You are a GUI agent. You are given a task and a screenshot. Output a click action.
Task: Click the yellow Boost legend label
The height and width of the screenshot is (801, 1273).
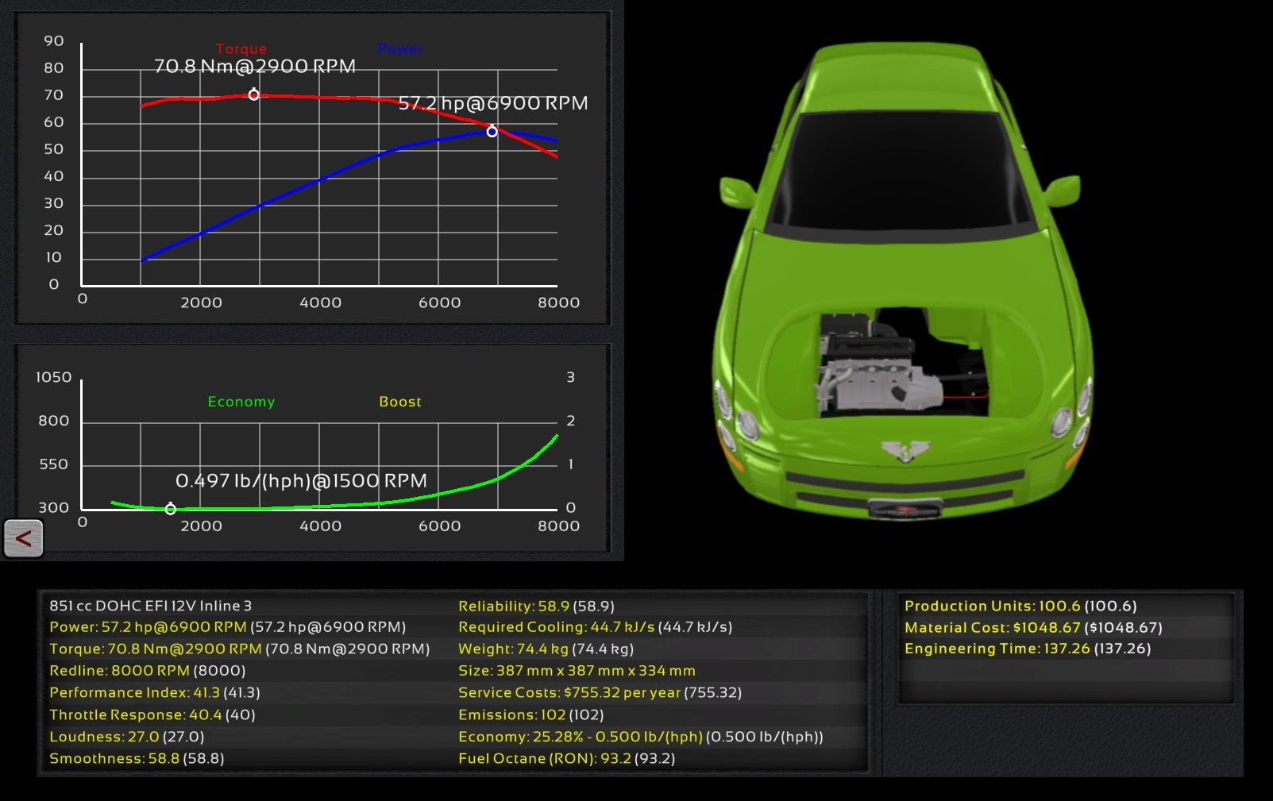pyautogui.click(x=400, y=402)
